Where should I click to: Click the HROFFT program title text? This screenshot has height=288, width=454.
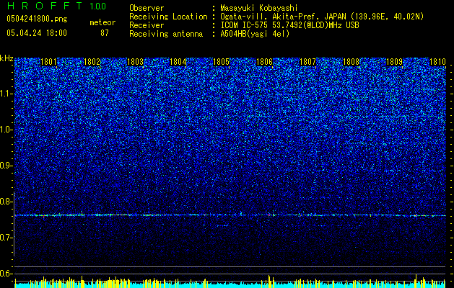click(45, 6)
